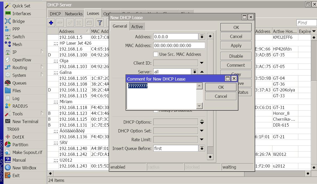Expand the Client ID field arrow
The image size is (317, 184).
click(x=202, y=63)
